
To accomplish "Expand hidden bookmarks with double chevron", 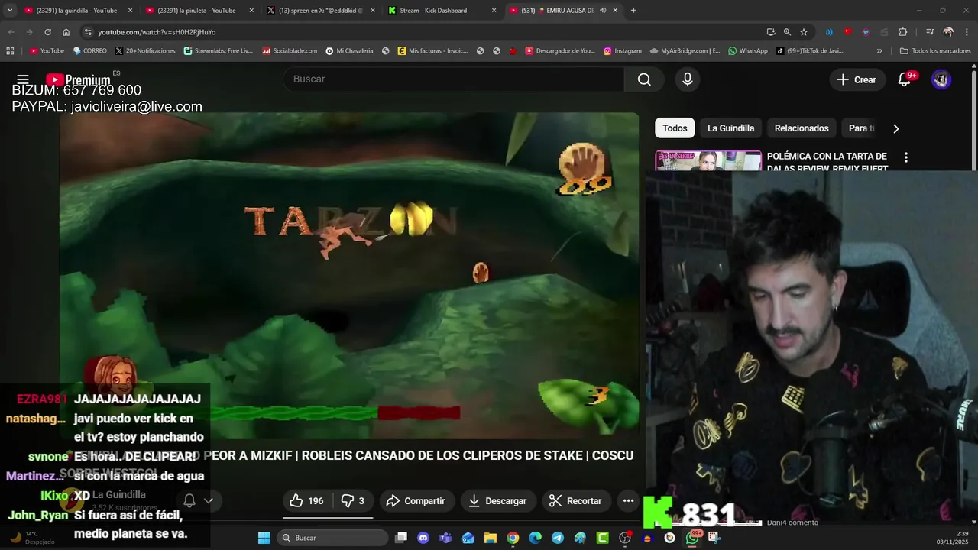I will pyautogui.click(x=879, y=51).
